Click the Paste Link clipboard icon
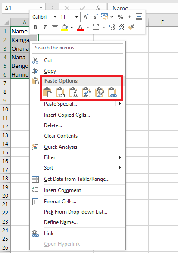This screenshot has width=178, height=253. tap(112, 93)
